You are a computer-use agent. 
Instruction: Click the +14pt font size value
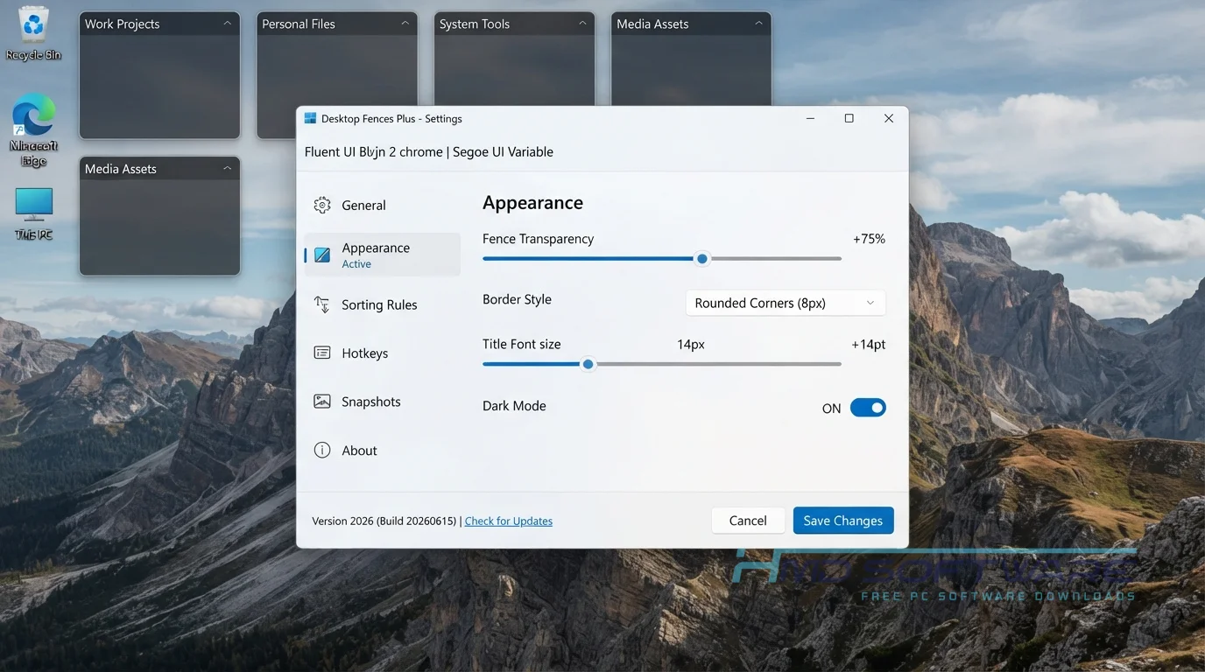pyautogui.click(x=868, y=344)
